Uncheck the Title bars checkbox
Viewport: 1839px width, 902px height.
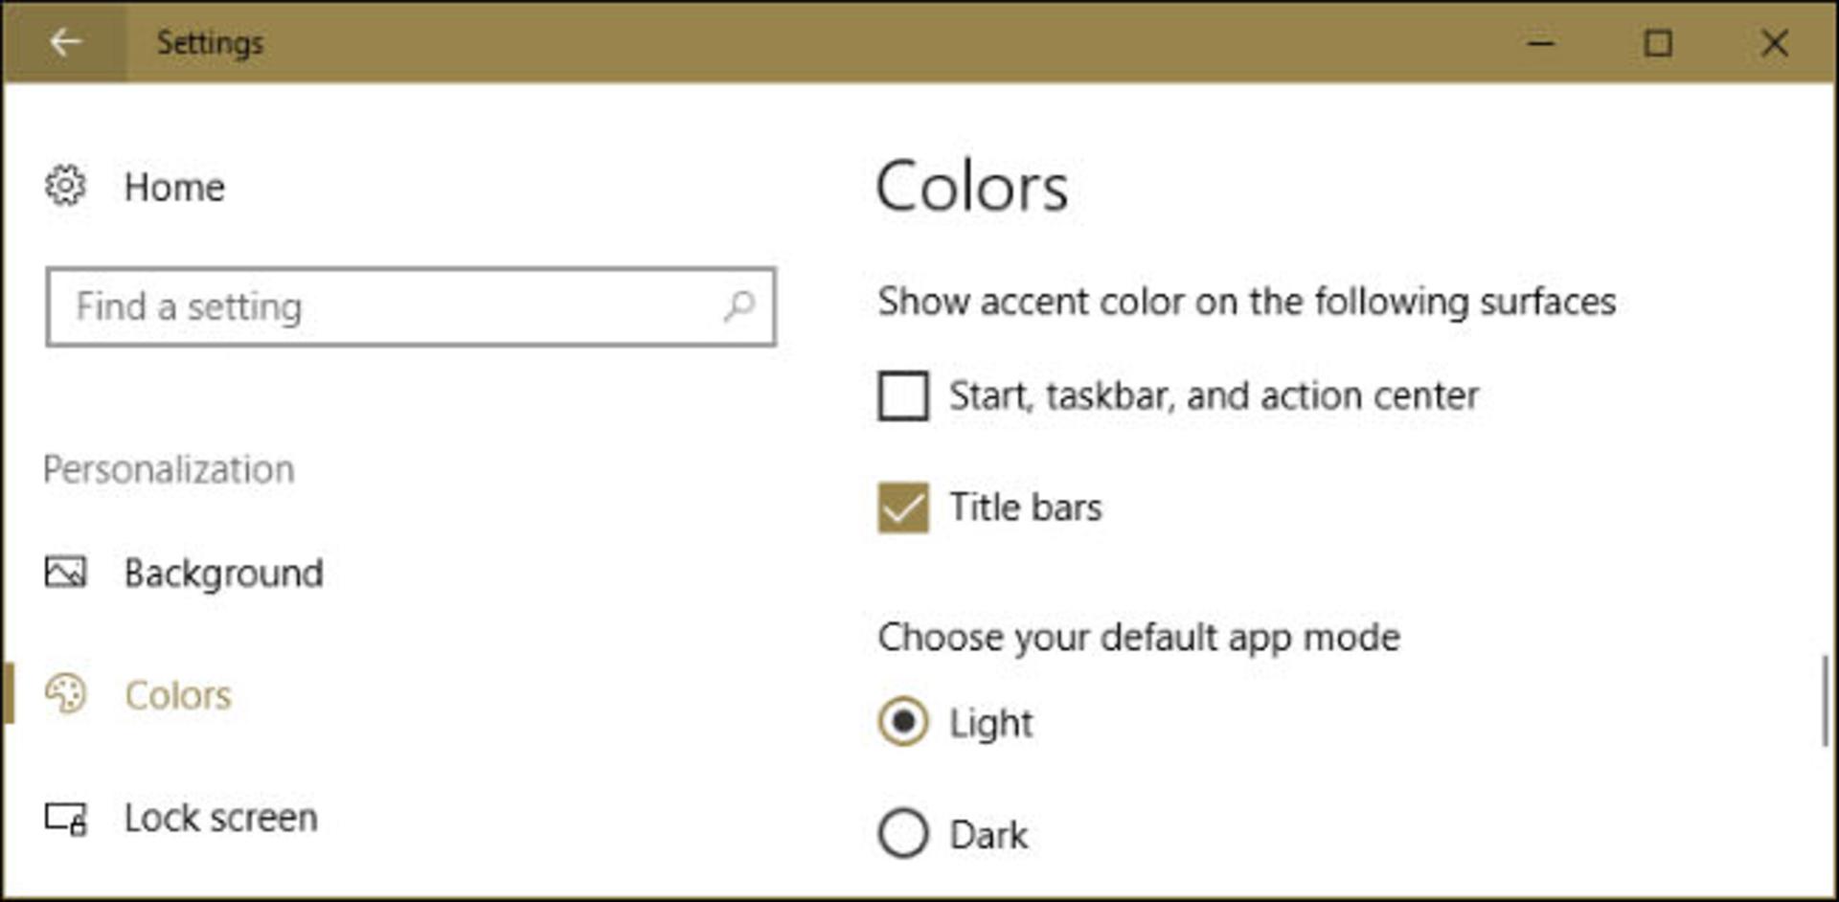[903, 507]
